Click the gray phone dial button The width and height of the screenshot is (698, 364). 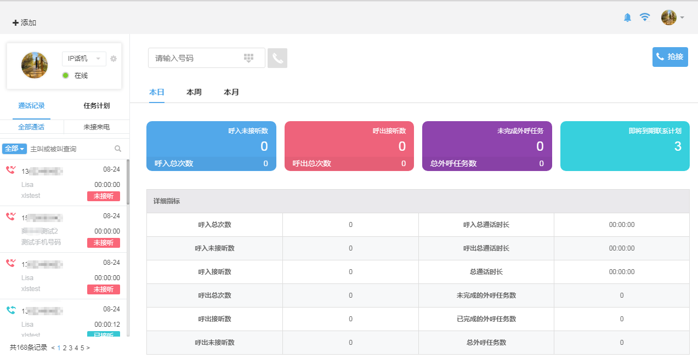click(277, 58)
